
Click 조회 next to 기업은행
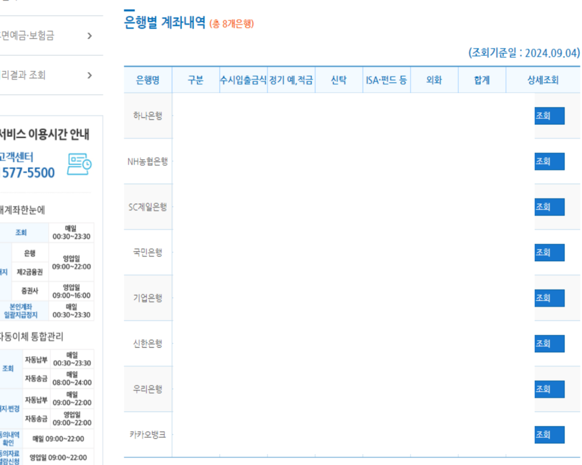coord(548,298)
